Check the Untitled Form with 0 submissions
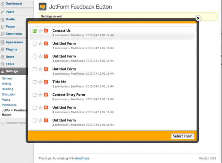 34,108
